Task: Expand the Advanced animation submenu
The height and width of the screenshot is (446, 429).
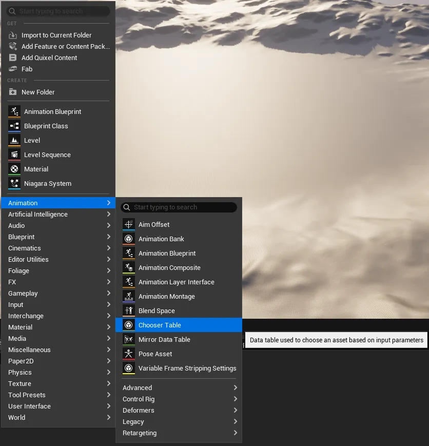Action: (x=179, y=387)
